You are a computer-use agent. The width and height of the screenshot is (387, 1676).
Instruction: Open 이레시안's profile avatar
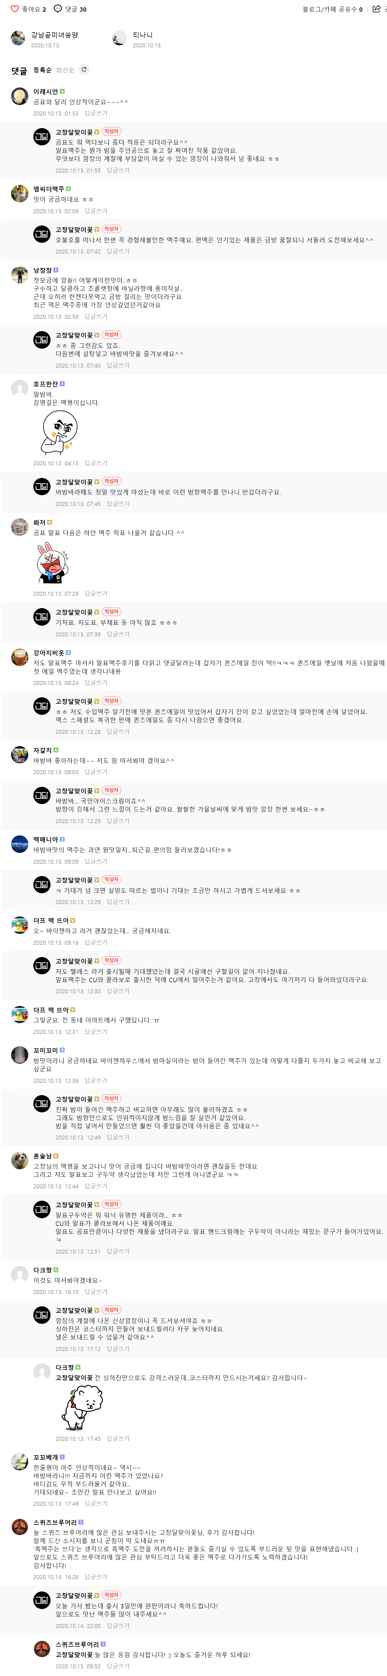tap(20, 96)
